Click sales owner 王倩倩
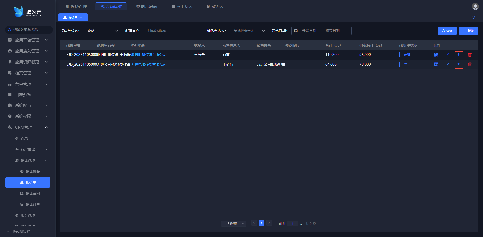The height and width of the screenshot is (237, 483). point(228,64)
